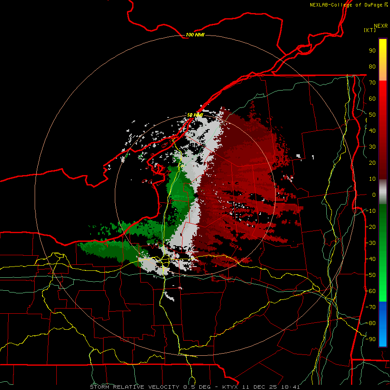Click the 50 value on the velocity scale
The image size is (390, 390).
point(372,115)
